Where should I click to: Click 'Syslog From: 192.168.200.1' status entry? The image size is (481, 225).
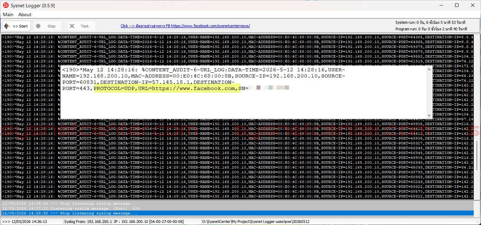click(x=88, y=222)
